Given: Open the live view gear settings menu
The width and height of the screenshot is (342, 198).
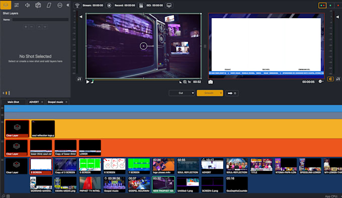Looking at the screenshot, I should coord(320,81).
